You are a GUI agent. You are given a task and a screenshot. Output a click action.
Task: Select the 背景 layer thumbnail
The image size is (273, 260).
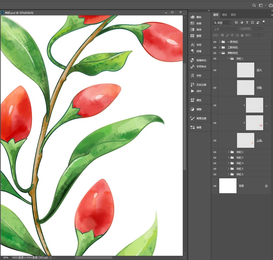[228, 186]
